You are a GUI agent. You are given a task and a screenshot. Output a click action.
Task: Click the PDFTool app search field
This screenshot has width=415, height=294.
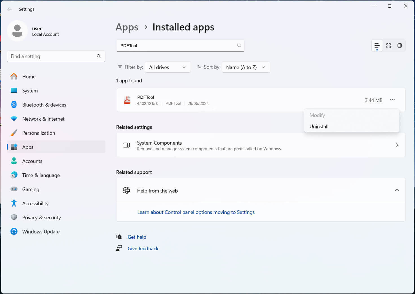point(180,45)
